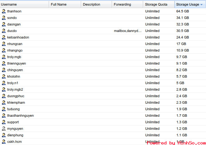Image resolution: width=206 pixels, height=145 pixels.
Task: Sort by the Storage Quota column header
Action: pyautogui.click(x=159, y=4)
